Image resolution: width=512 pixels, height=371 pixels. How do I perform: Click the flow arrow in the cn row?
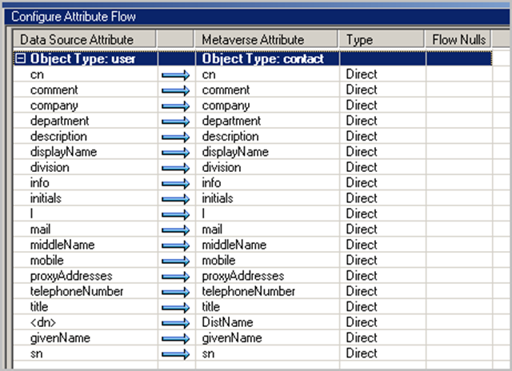[175, 74]
